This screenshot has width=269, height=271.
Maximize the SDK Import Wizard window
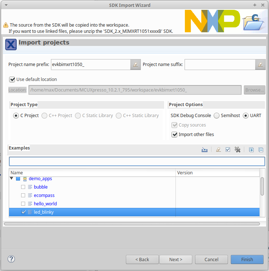(x=255, y=5)
